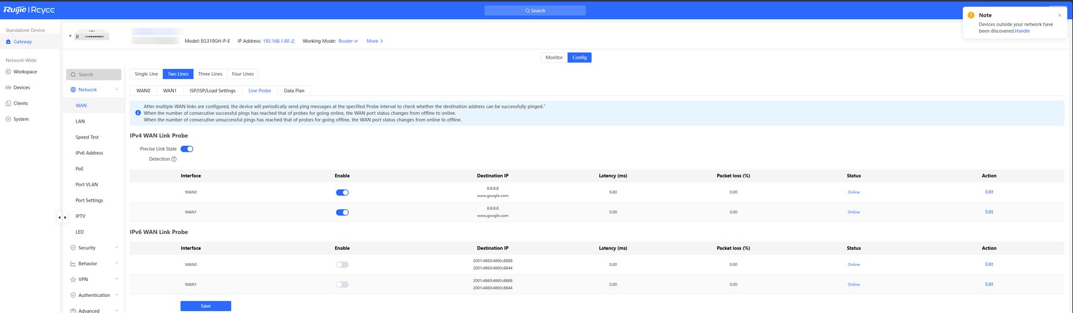Click the orange Note warning icon
This screenshot has height=313, width=1073.
point(970,15)
